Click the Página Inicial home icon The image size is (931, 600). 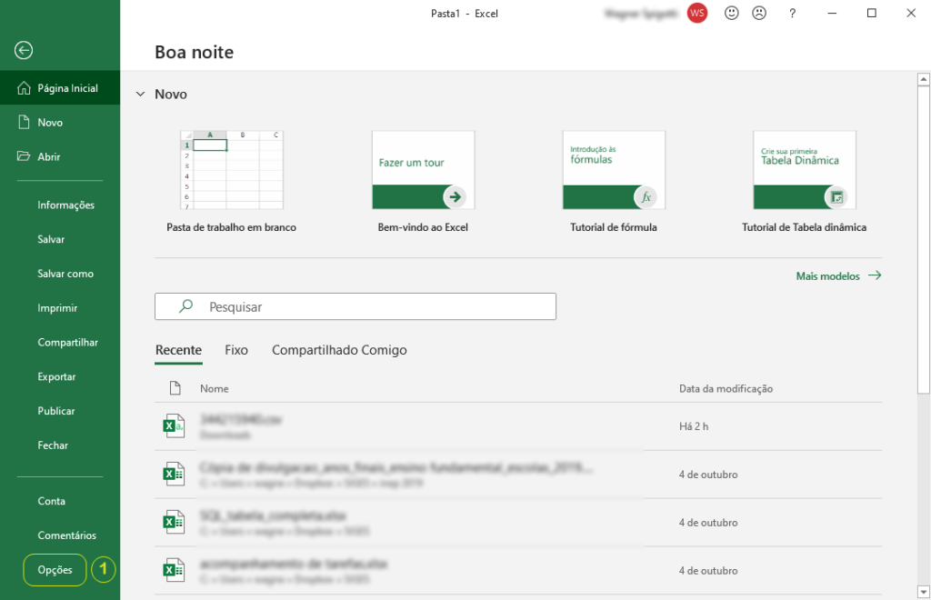coord(24,88)
